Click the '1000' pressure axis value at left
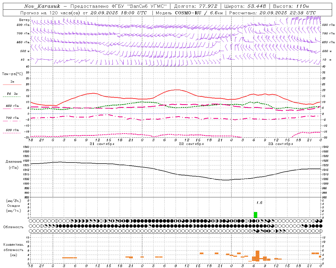The width and height of the screenshot is (336, 268). [26, 184]
